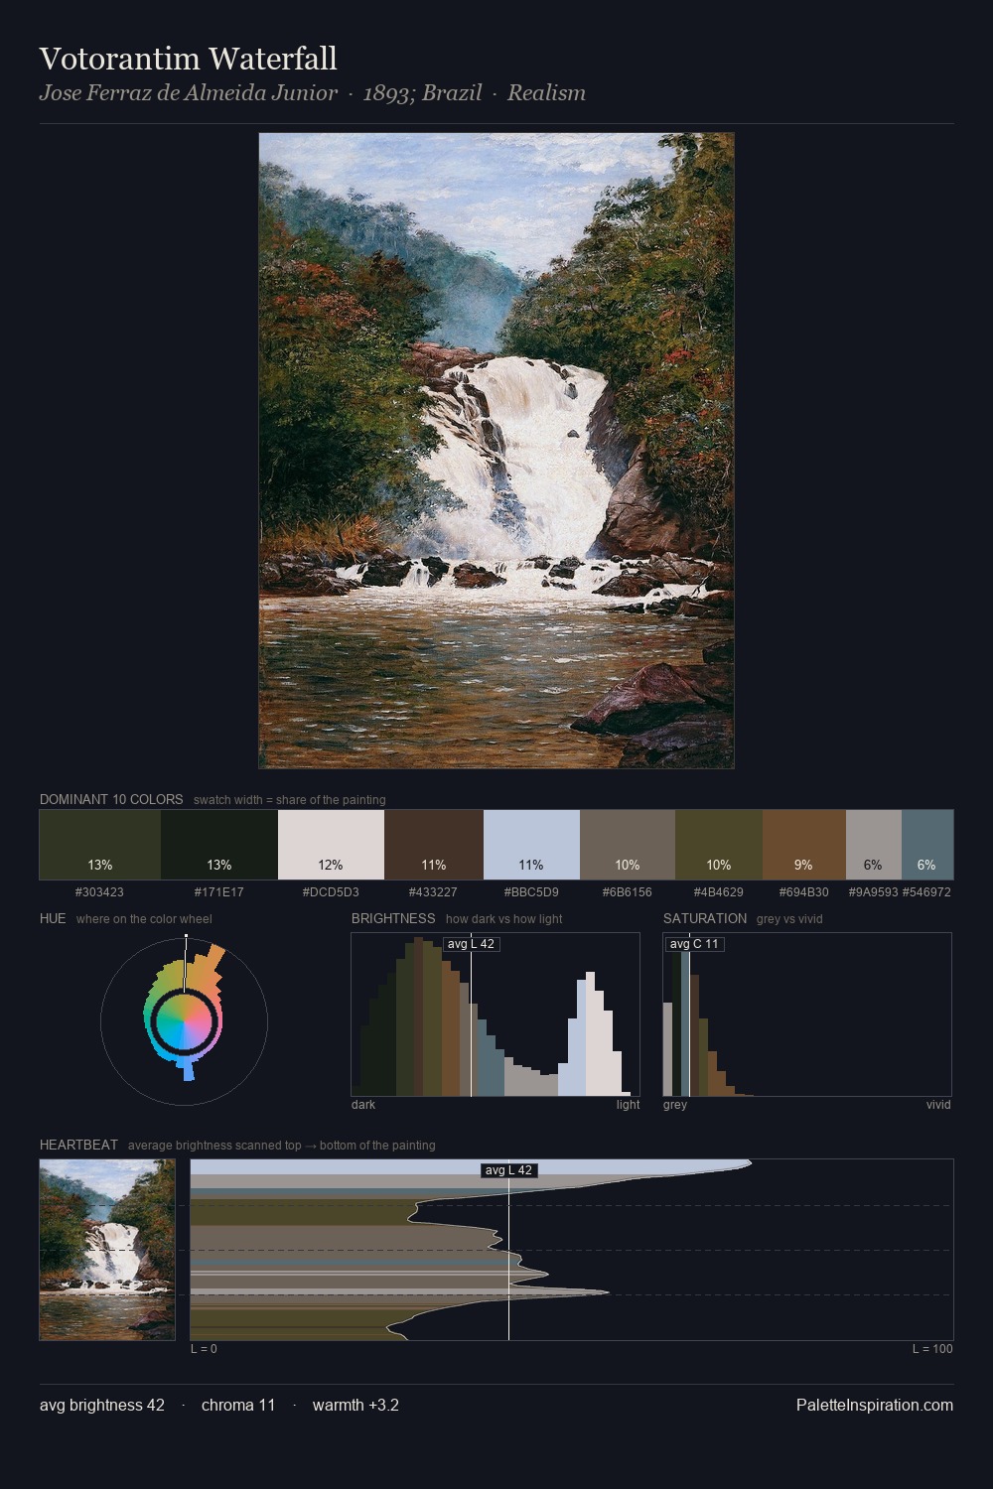Click the 'L = 100' axis label
This screenshot has width=993, height=1489.
click(932, 1349)
